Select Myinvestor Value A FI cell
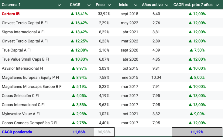 21,114
